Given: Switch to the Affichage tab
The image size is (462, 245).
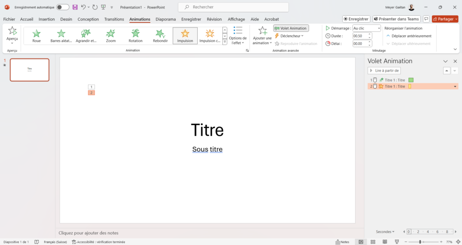Looking at the screenshot, I should (236, 19).
